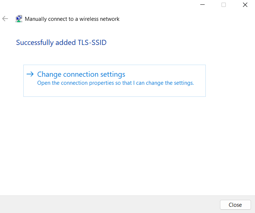Minimize the wireless network wizard window
The height and width of the screenshot is (213, 255).
(202, 5)
